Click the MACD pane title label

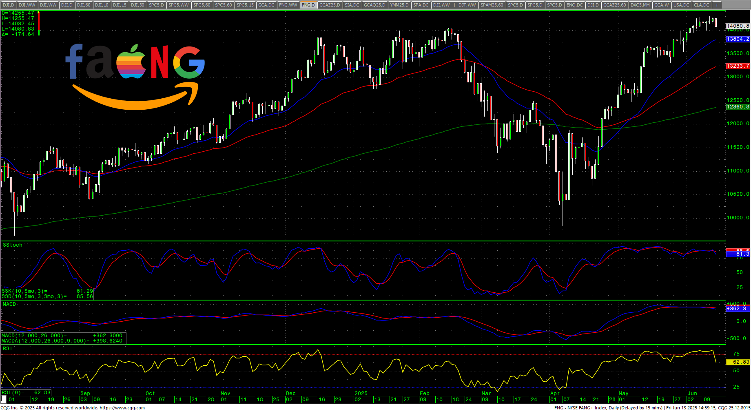tap(9, 304)
